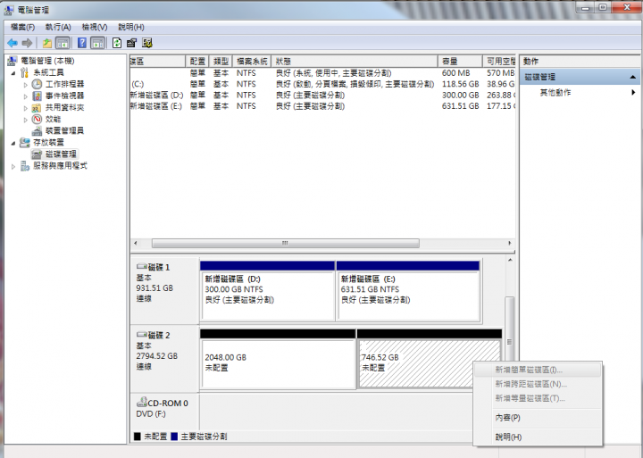Click the 共用資料夾 folder icon
The width and height of the screenshot is (643, 458).
pyautogui.click(x=37, y=107)
